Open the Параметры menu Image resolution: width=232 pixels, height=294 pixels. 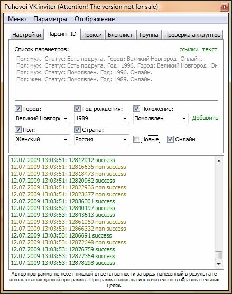50,19
